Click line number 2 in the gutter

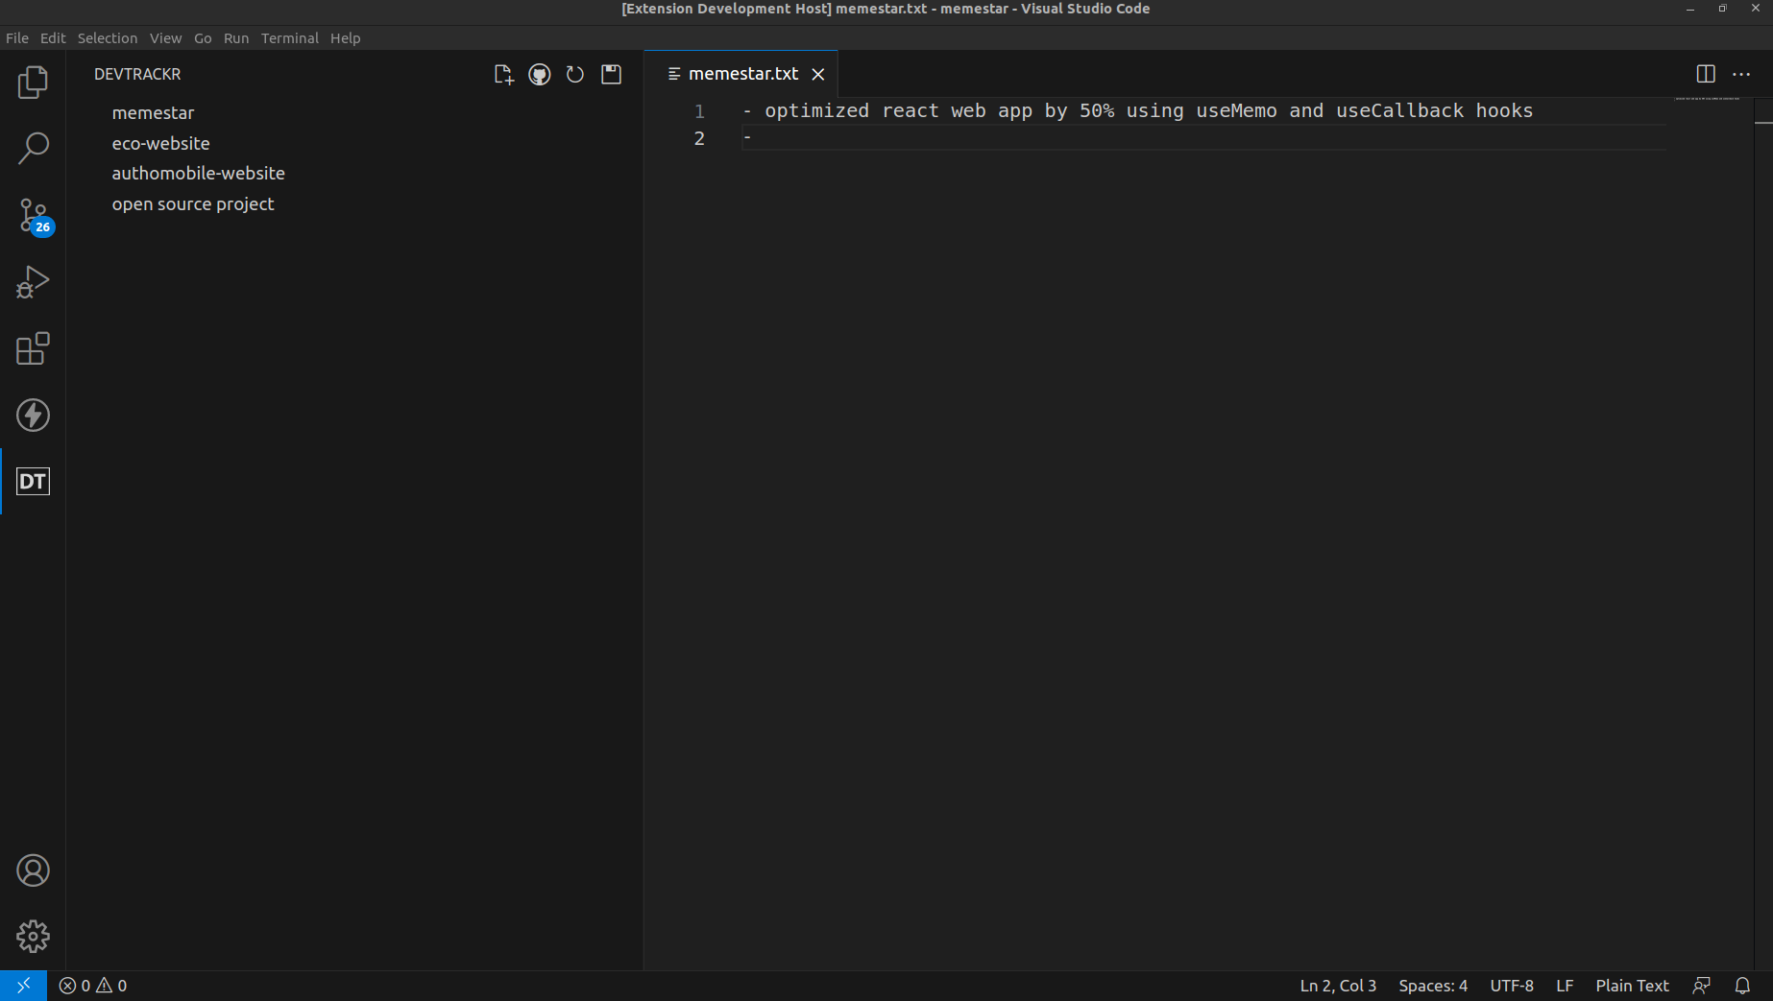(699, 138)
